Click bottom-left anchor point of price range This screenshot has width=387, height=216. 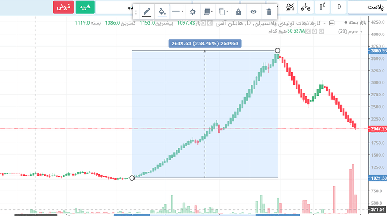pyautogui.click(x=132, y=178)
